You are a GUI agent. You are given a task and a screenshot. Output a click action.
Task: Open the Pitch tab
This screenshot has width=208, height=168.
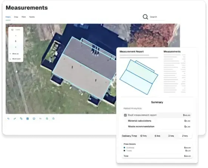click(x=24, y=17)
